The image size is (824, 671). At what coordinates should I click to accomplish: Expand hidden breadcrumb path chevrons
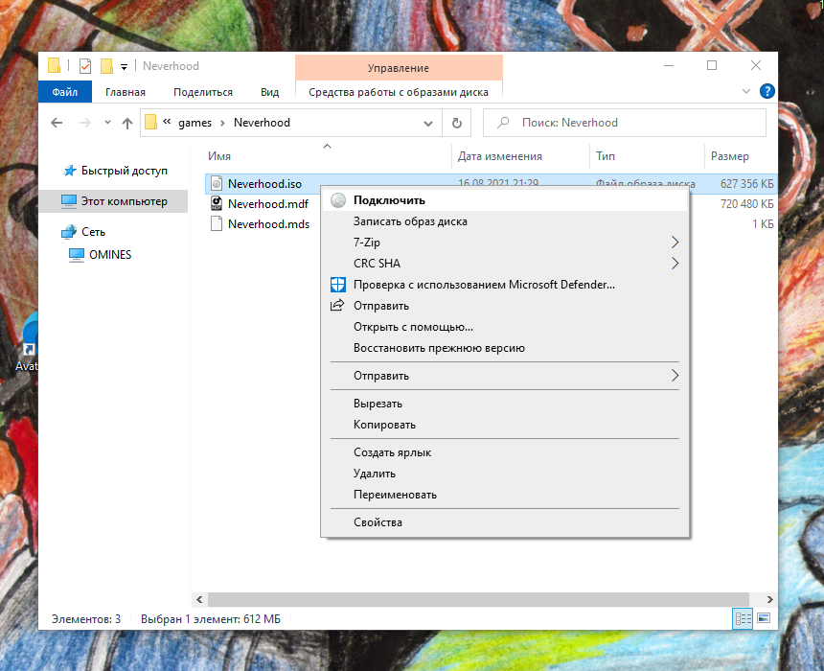(x=167, y=122)
